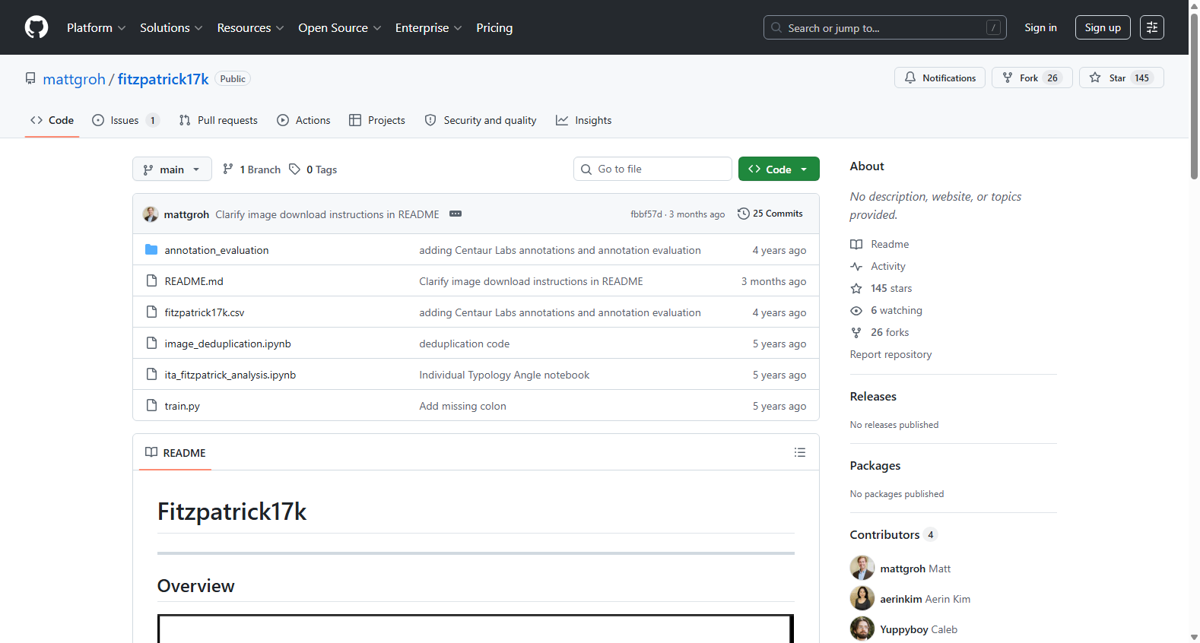Open the Packages heading link
The image size is (1200, 643).
pos(875,465)
